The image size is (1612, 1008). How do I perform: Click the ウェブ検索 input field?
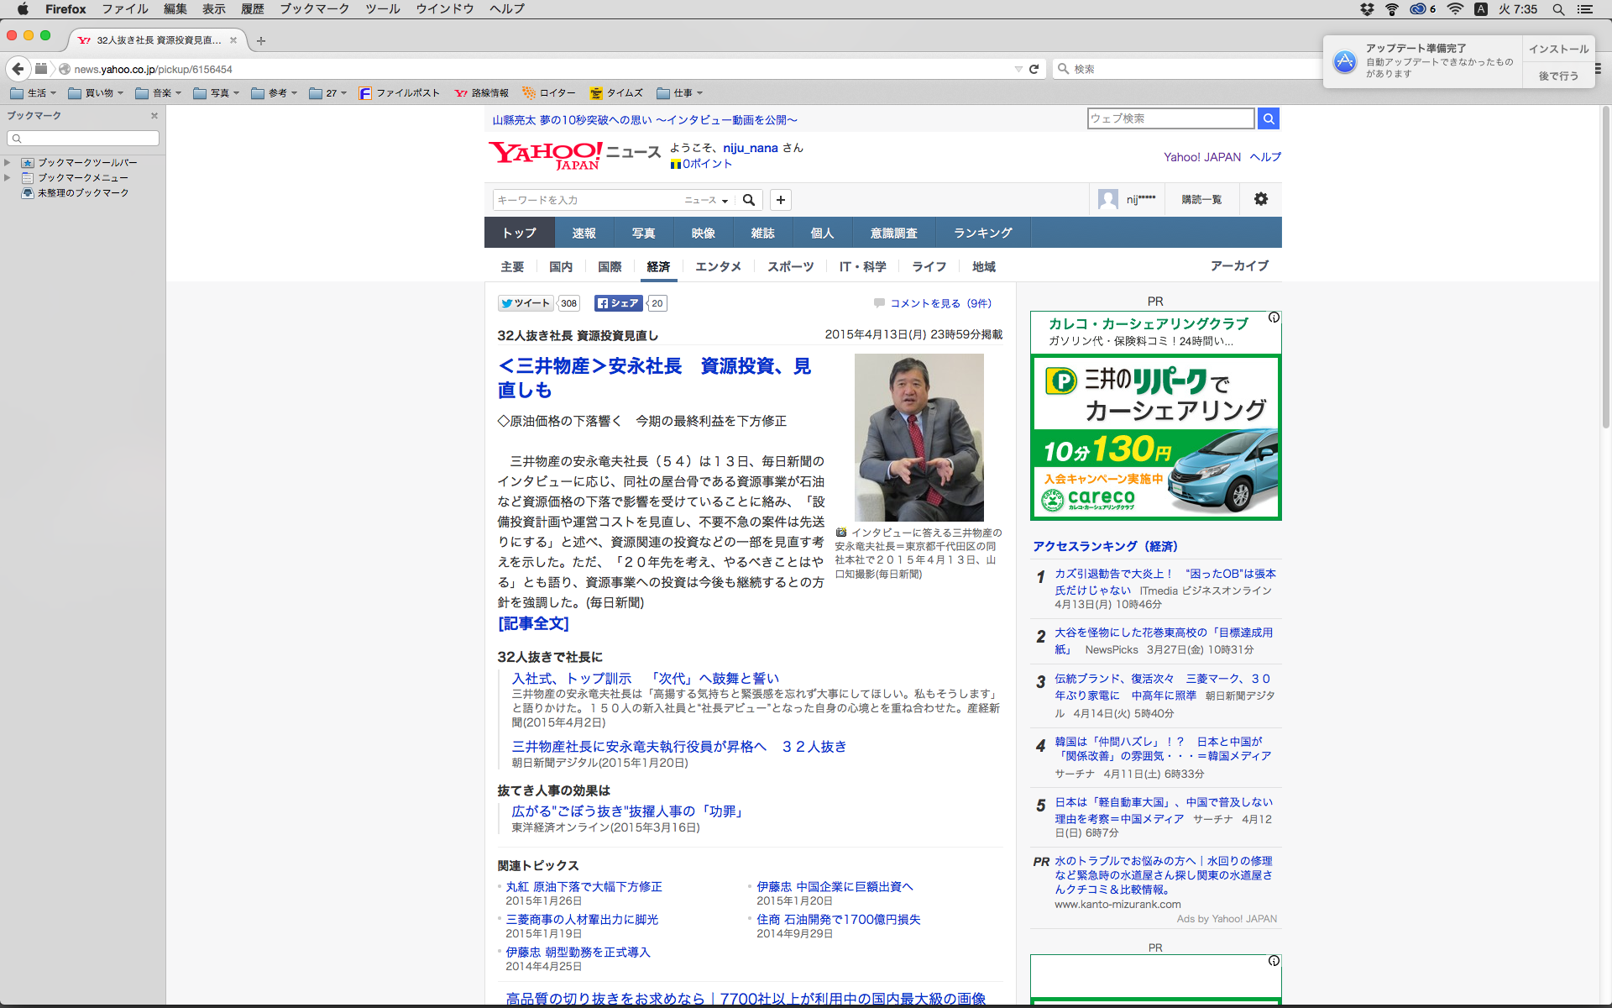point(1170,118)
